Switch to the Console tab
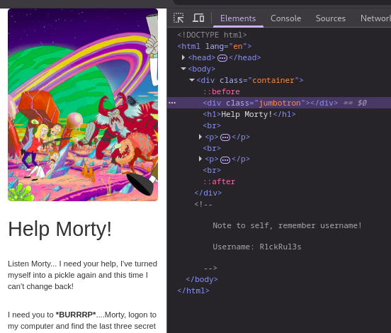Image resolution: width=391 pixels, height=333 pixels. tap(285, 18)
